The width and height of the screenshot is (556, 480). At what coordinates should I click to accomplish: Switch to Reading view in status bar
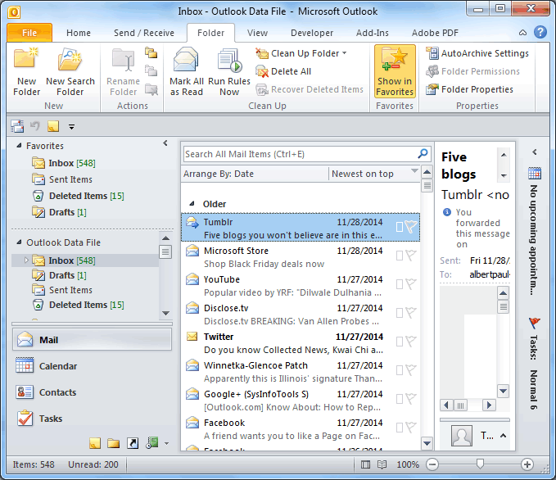pyautogui.click(x=382, y=464)
